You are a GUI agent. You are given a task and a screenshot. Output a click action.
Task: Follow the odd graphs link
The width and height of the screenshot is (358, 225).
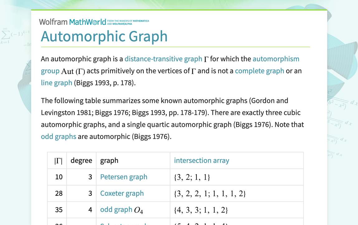point(59,136)
